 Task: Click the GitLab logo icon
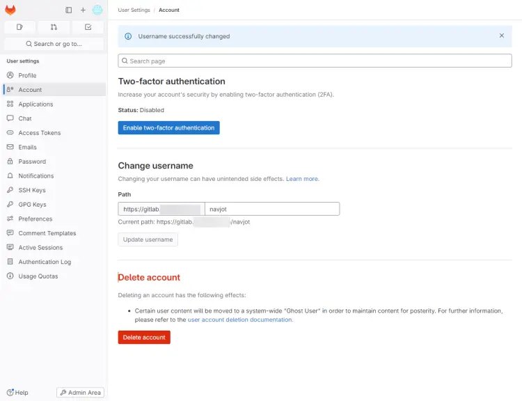click(x=10, y=10)
